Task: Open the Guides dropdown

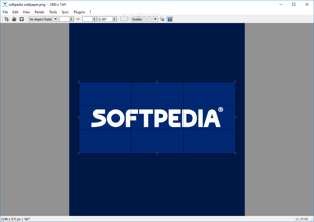Action: click(x=145, y=19)
